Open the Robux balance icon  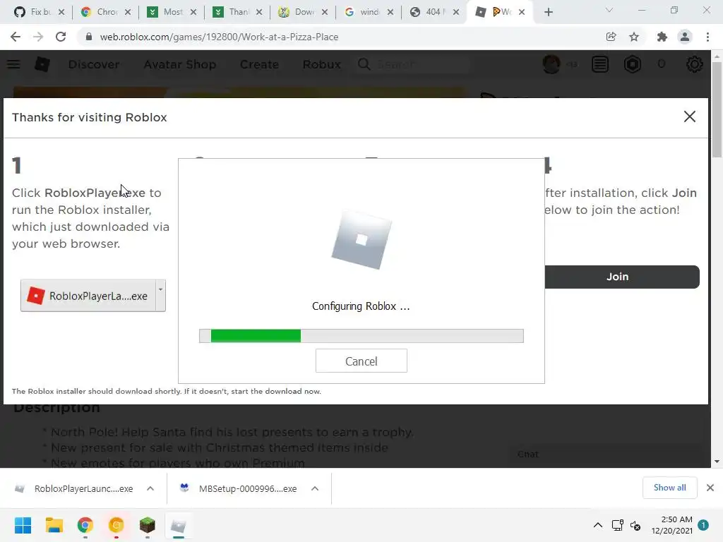click(x=633, y=64)
